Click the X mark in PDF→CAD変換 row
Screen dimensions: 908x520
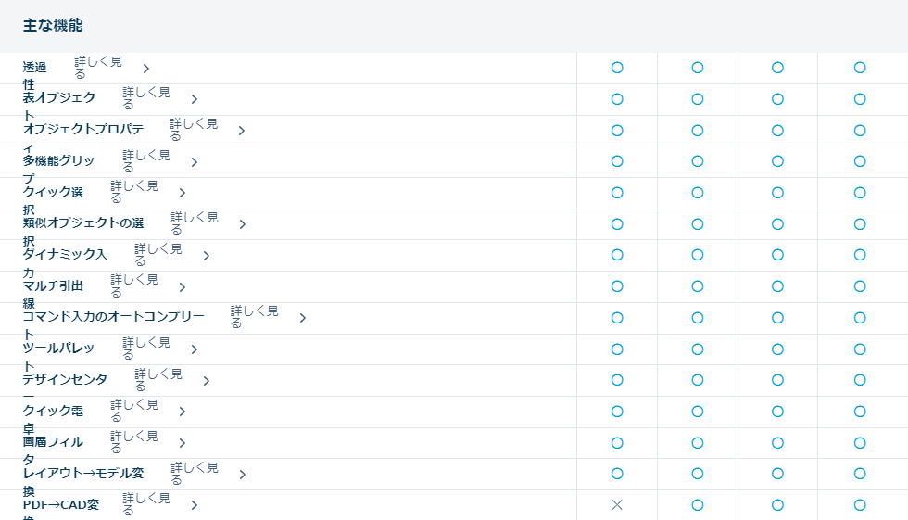pyautogui.click(x=617, y=505)
